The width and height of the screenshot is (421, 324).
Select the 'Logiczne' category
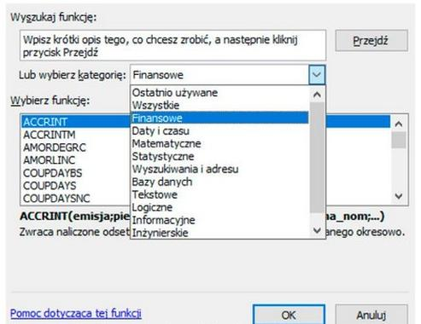(x=219, y=207)
